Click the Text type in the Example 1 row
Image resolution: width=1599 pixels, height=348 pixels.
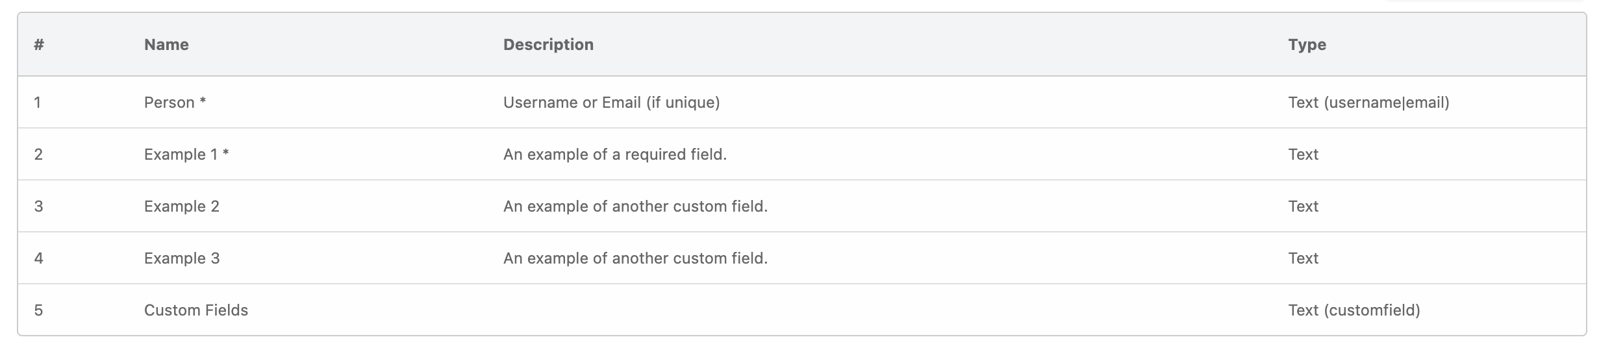point(1303,155)
